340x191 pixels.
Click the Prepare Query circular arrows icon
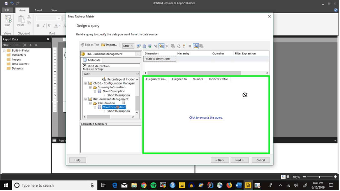click(x=179, y=46)
